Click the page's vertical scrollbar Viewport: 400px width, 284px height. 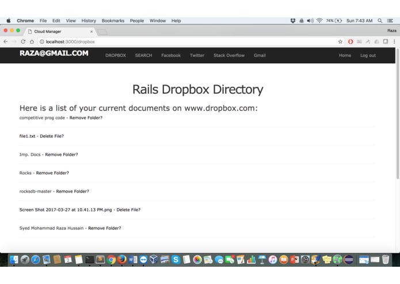[x=398, y=114]
